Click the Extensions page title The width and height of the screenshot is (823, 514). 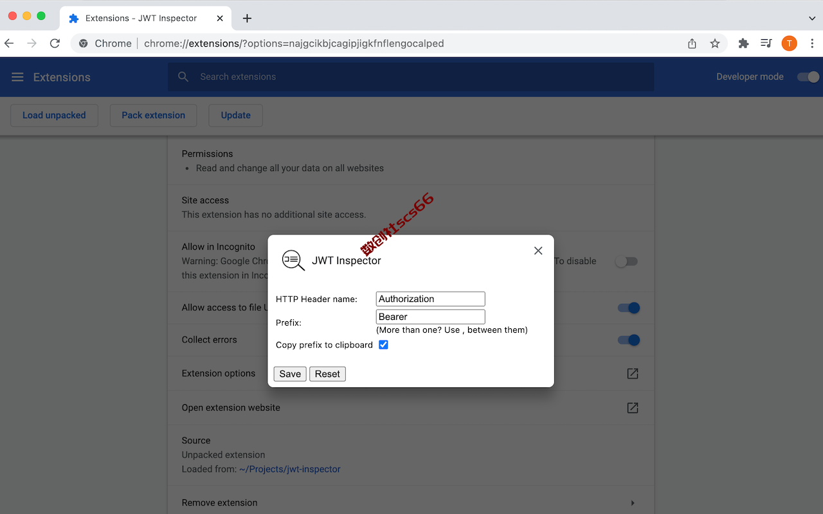point(62,77)
